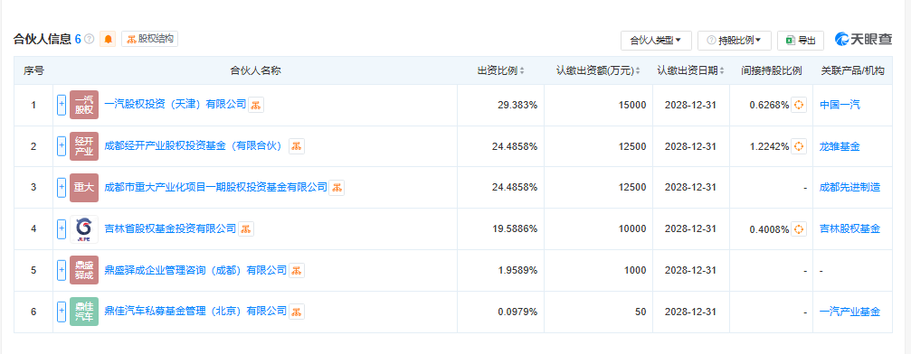The width and height of the screenshot is (911, 354).
Task: Expand row for 成都经开产业股权投资基金
Action: click(62, 146)
